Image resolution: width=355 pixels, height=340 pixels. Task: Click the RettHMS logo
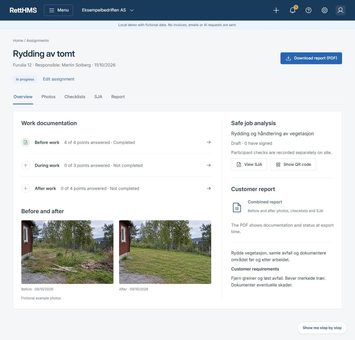23,10
